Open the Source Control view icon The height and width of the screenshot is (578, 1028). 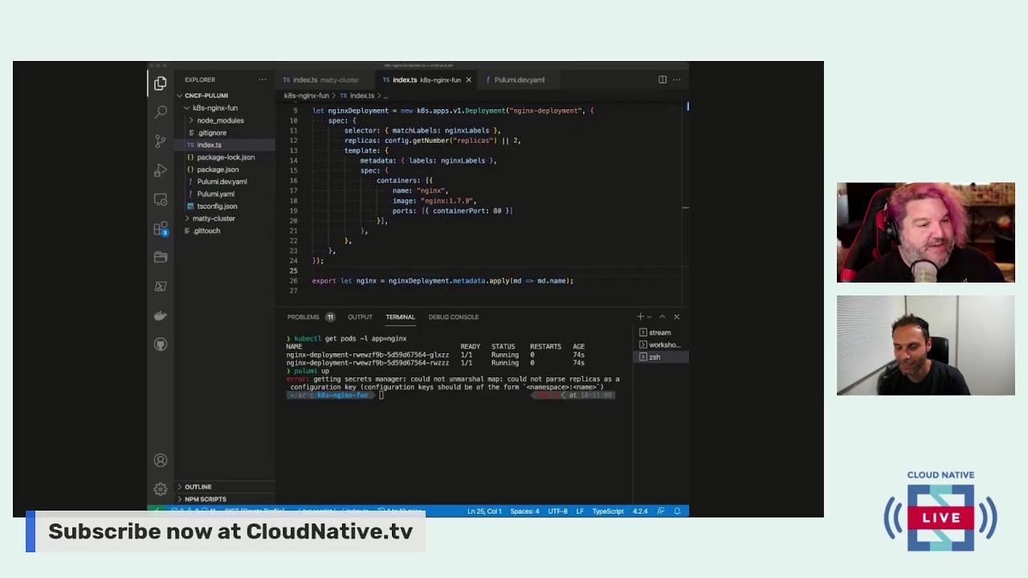click(161, 141)
